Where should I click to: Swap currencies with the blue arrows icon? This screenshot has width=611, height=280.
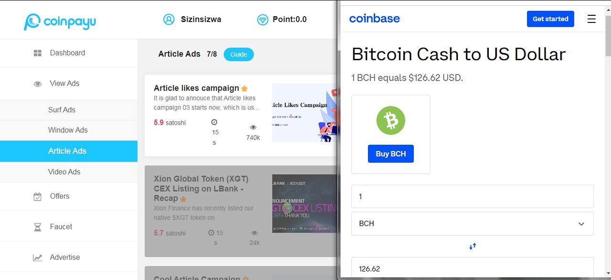pyautogui.click(x=473, y=246)
